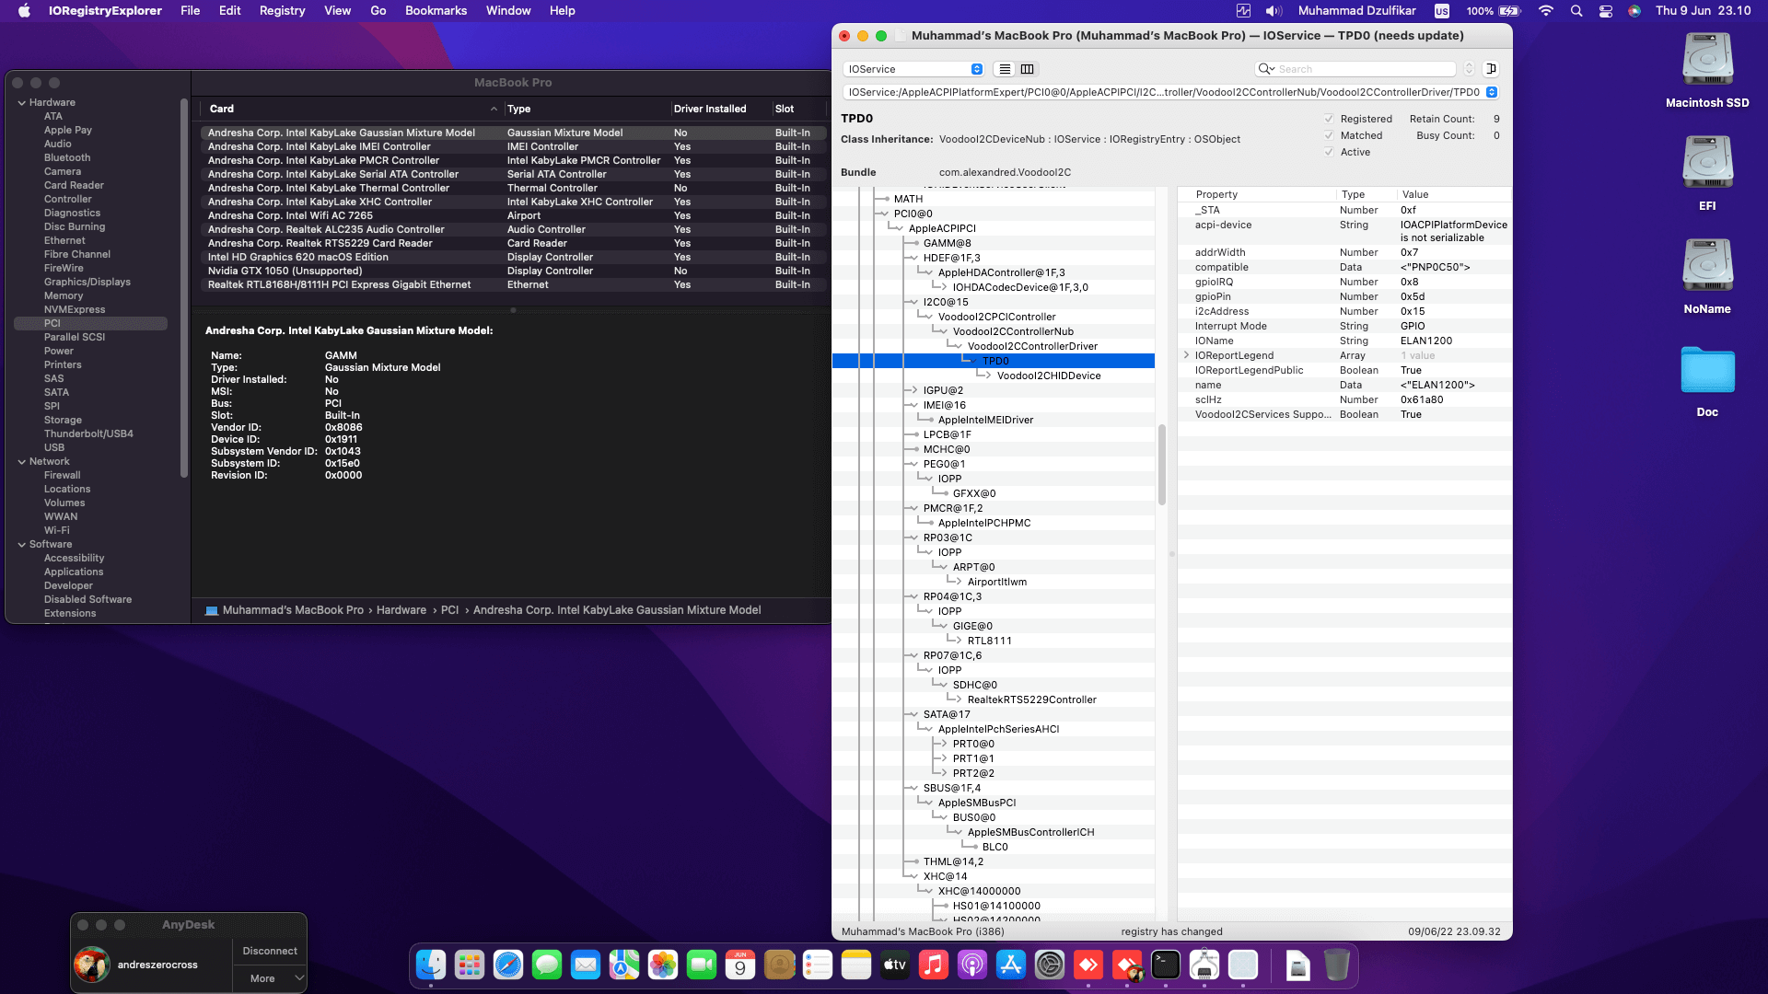The height and width of the screenshot is (994, 1768).
Task: Open System Information in the Dock
Action: pos(1204,965)
